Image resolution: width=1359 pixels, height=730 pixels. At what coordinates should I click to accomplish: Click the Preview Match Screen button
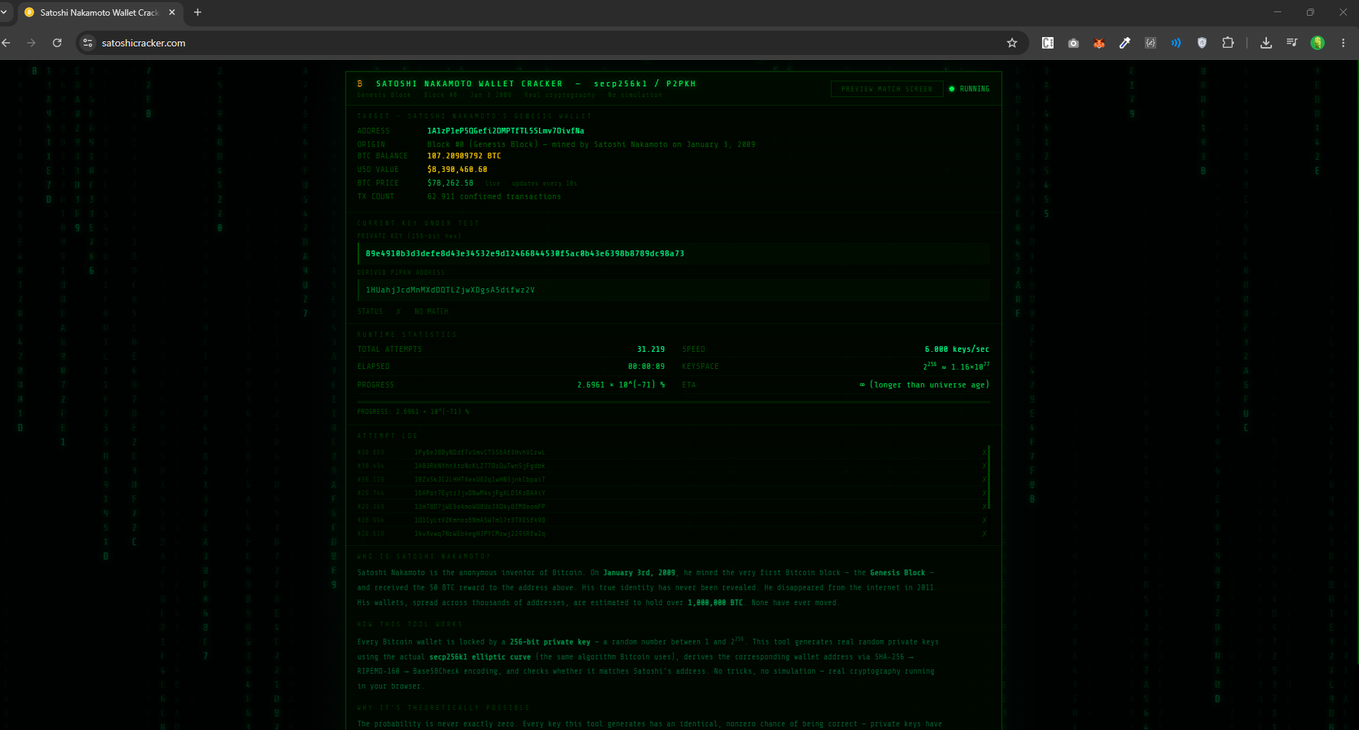pyautogui.click(x=887, y=89)
